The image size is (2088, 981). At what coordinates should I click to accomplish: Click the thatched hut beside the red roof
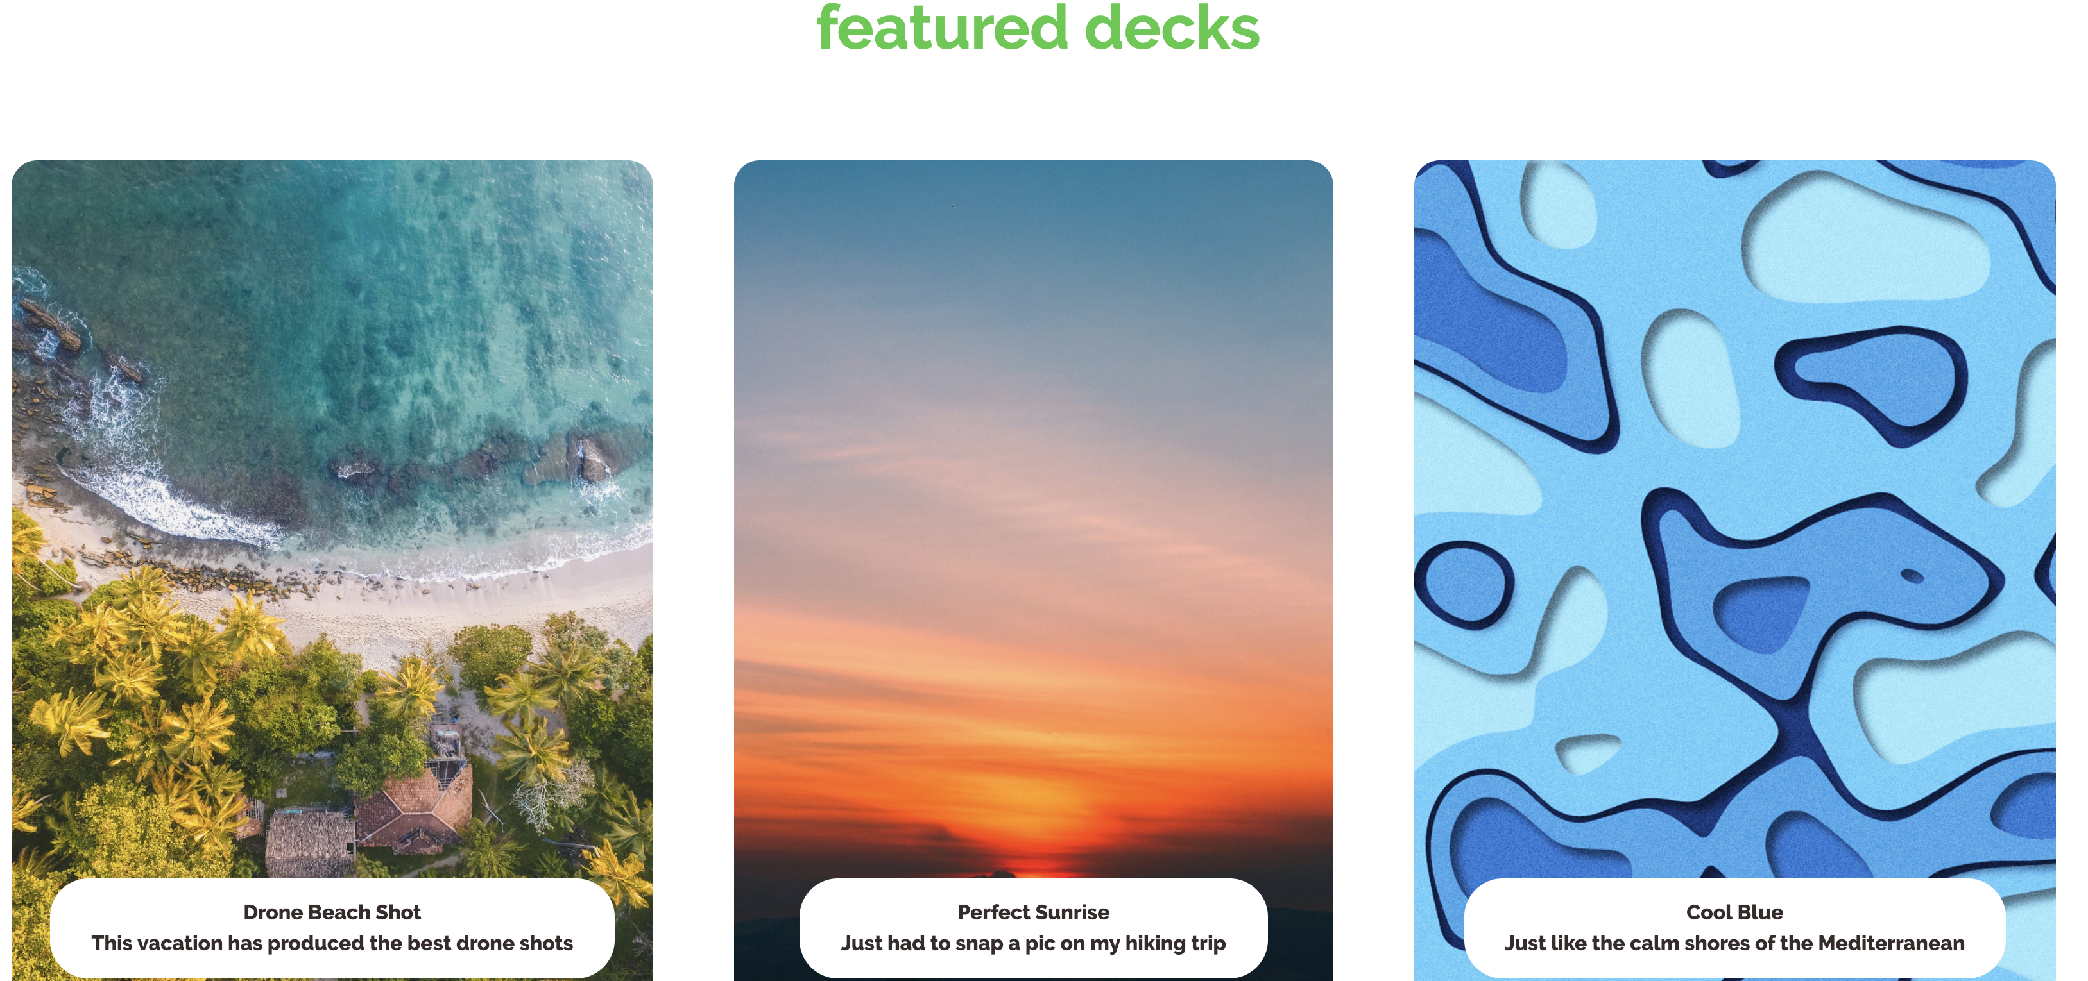click(311, 843)
